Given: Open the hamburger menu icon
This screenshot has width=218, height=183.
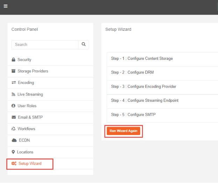Looking at the screenshot, I should click(6, 6).
